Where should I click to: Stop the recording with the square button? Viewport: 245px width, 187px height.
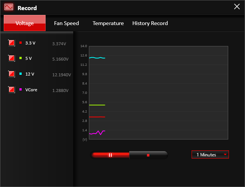(148, 155)
